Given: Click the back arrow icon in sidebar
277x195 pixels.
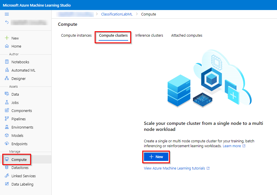Looking at the screenshot, I should click(x=7, y=22).
